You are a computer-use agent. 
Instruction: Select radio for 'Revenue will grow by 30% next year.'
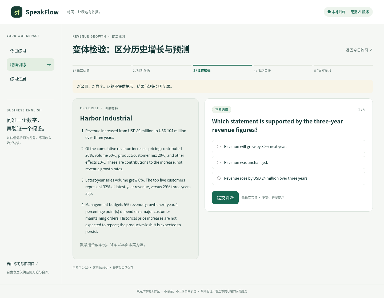(219, 147)
